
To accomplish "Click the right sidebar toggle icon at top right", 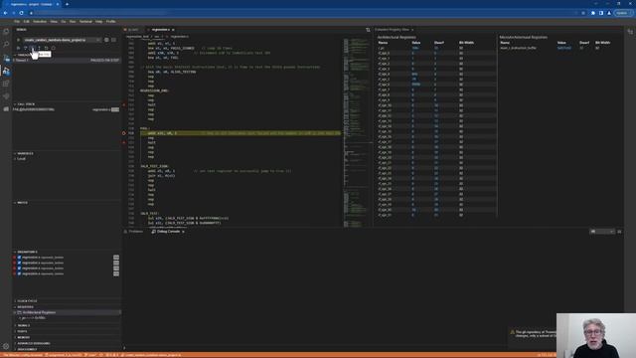I will point(630,31).
